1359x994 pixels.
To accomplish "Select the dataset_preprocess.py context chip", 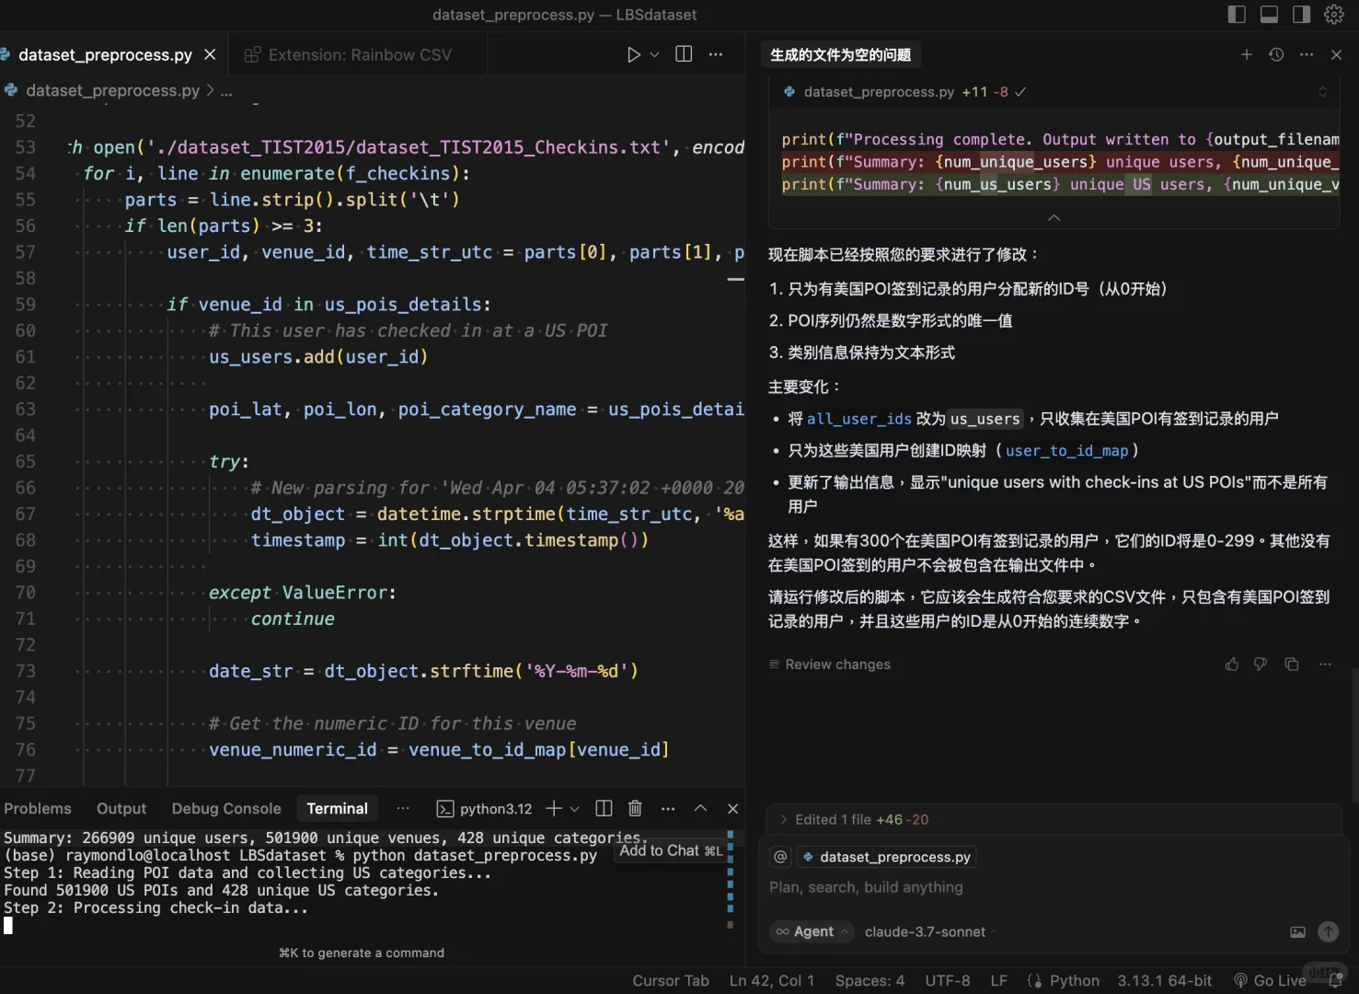I will (887, 857).
